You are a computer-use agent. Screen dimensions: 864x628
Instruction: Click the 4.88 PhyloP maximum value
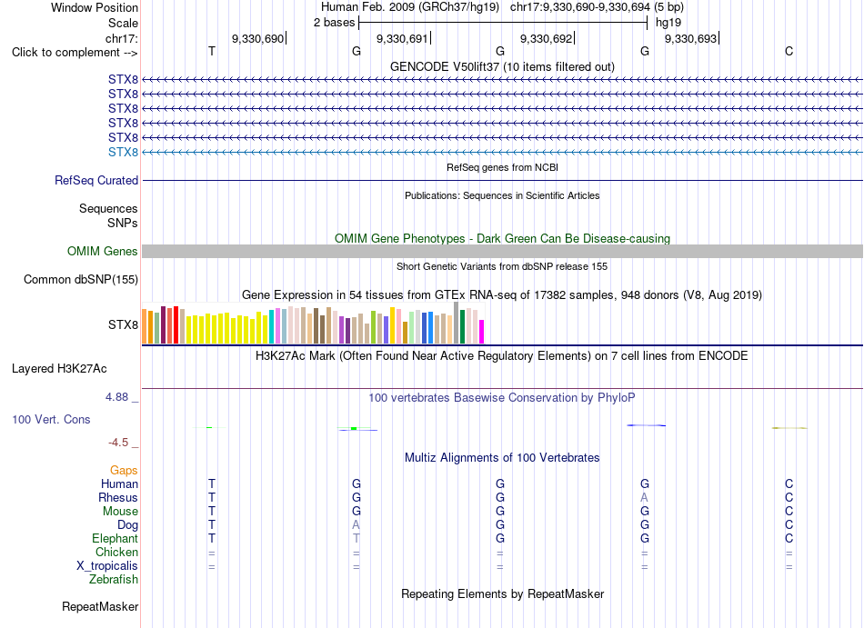pyautogui.click(x=116, y=397)
